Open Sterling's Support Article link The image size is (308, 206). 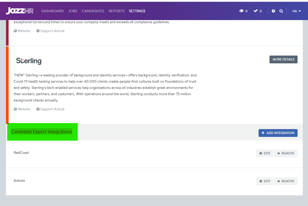51,109
